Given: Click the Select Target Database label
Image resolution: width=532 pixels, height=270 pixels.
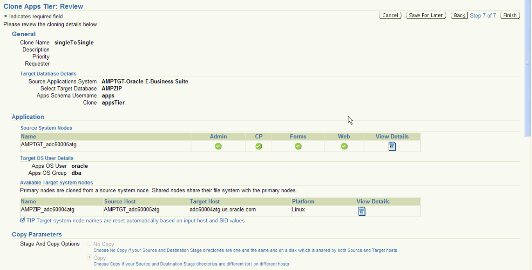Looking at the screenshot, I should (68, 89).
